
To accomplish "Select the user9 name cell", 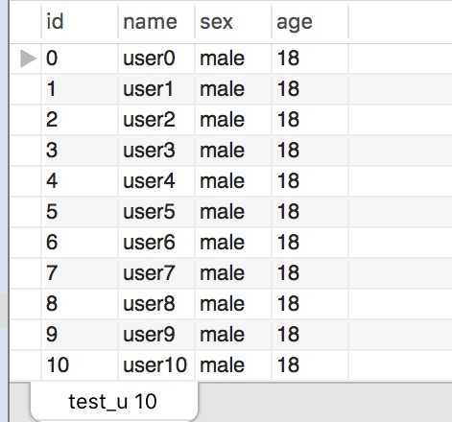I will (156, 335).
